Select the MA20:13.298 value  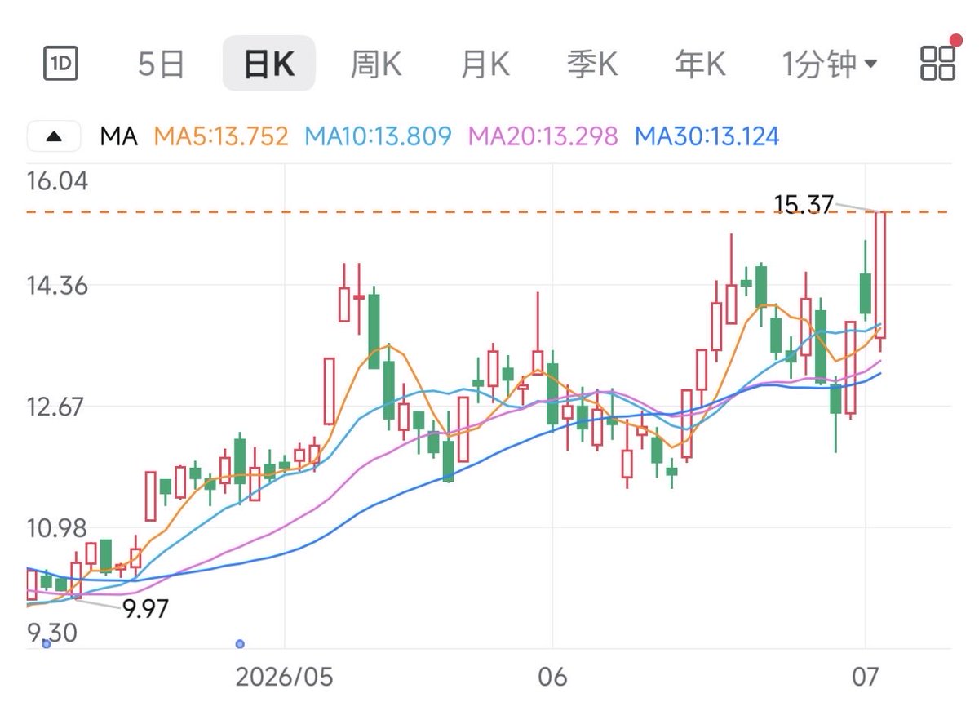(543, 136)
